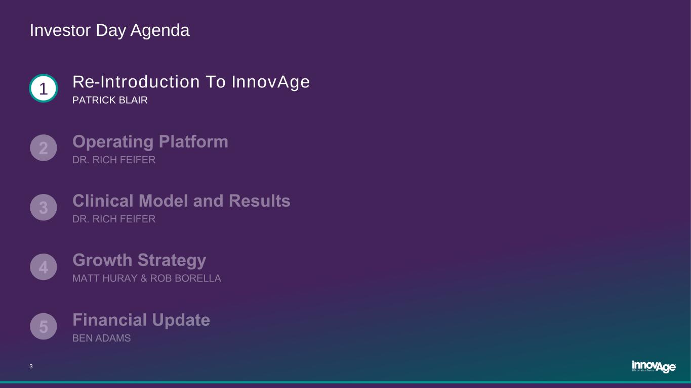691x388 pixels.
Task: Click the highlighted number 1 circle icon
Action: point(44,89)
